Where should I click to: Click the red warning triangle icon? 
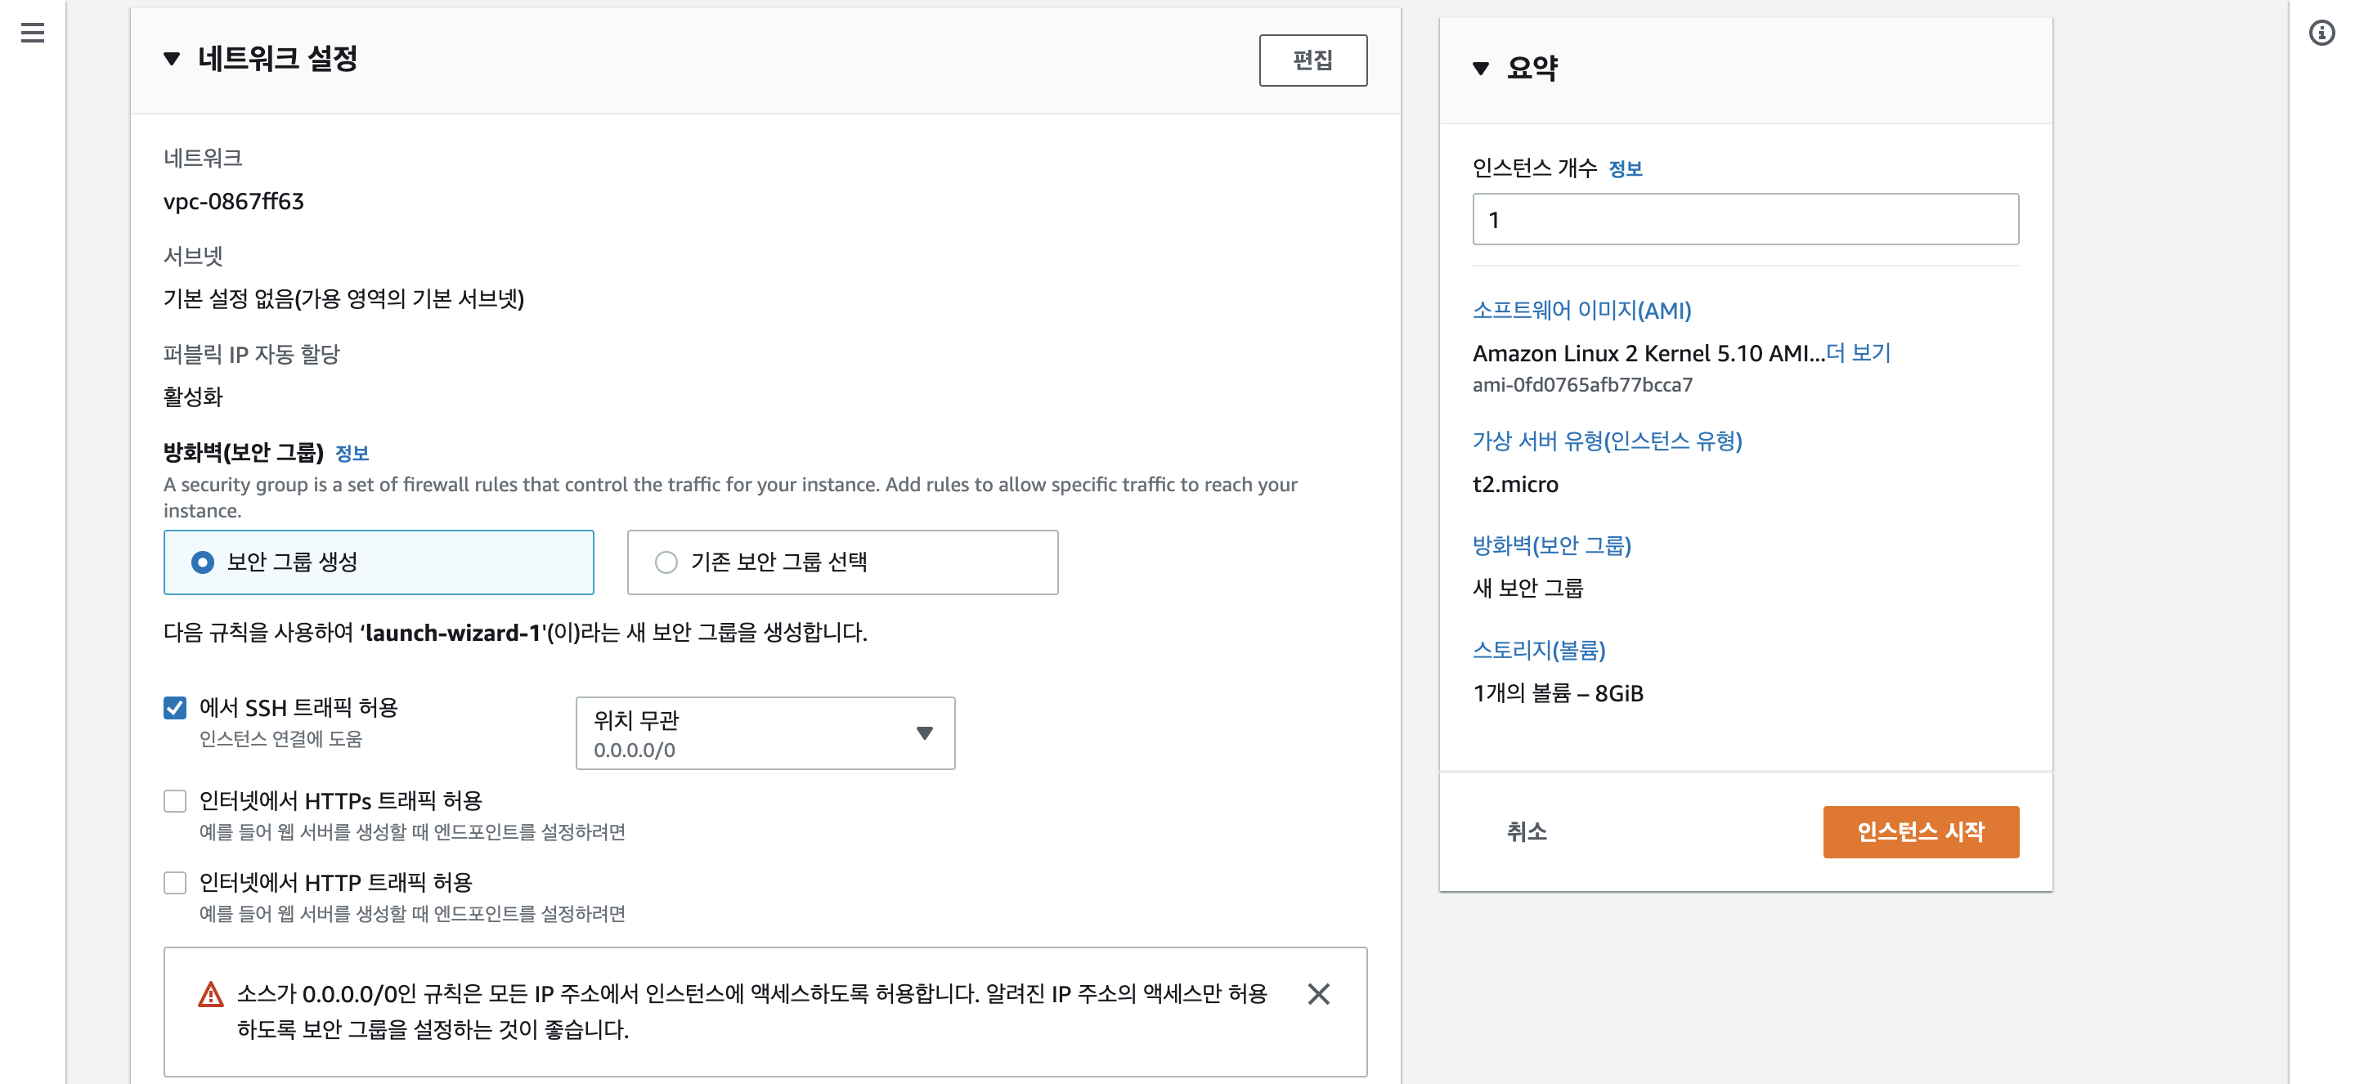coord(210,994)
